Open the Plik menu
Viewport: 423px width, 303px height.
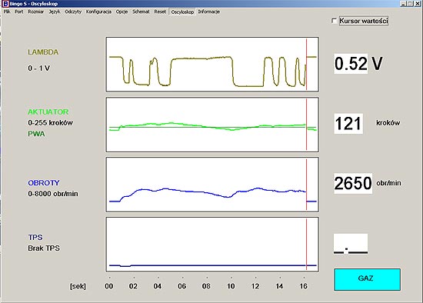tap(7, 12)
